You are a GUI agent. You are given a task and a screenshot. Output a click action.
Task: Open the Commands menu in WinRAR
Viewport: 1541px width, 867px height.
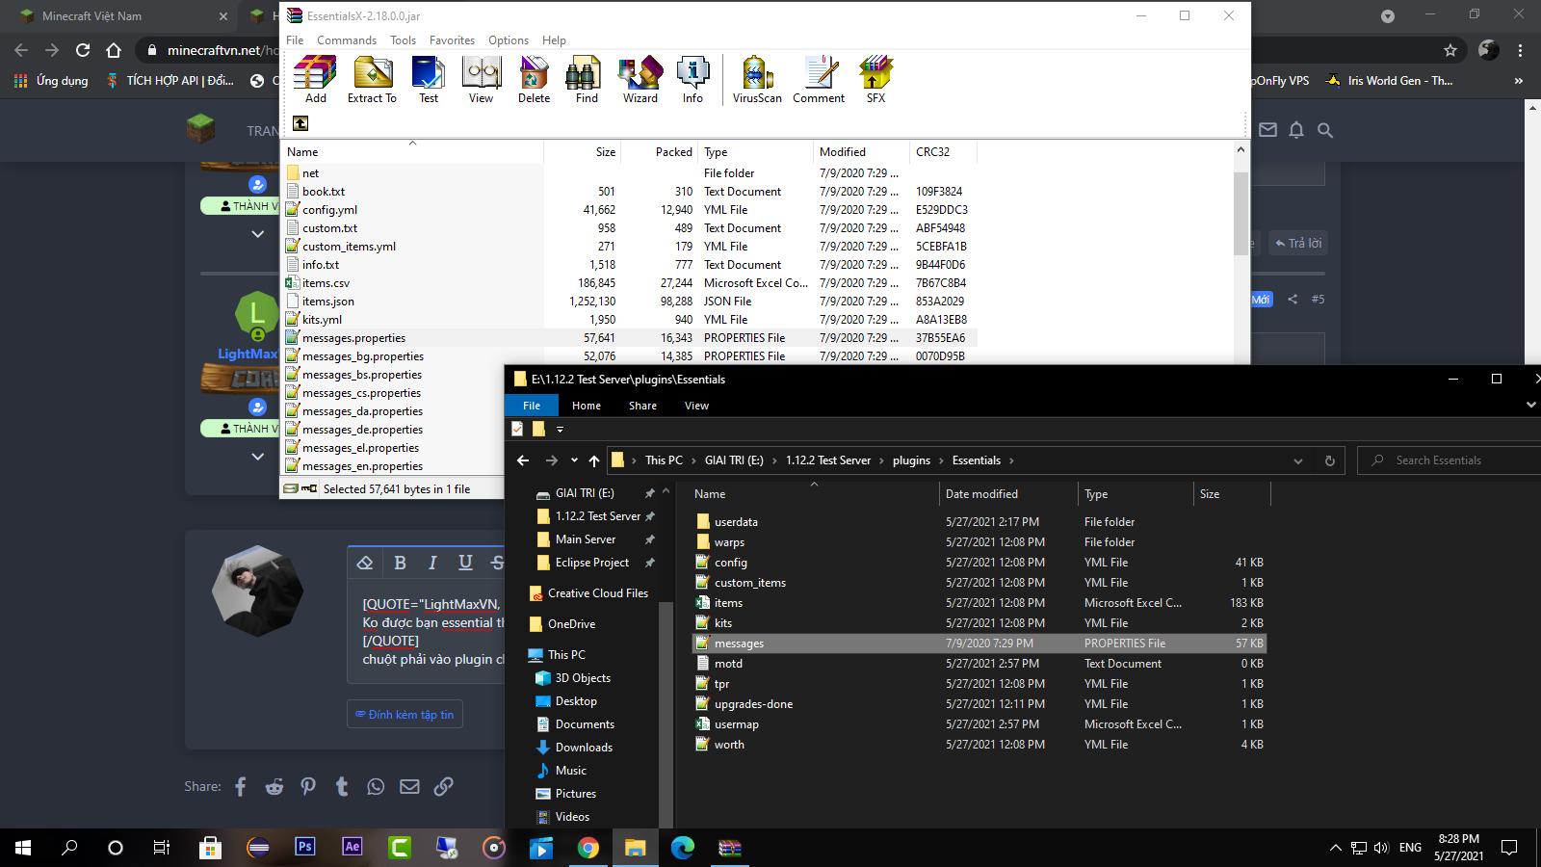point(347,40)
